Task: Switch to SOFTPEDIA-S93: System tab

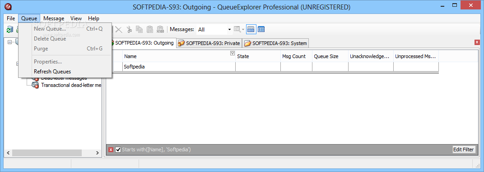Action: 276,43
